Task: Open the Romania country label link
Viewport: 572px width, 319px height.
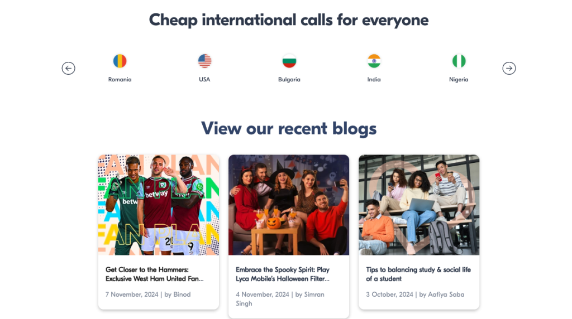Action: 120,79
